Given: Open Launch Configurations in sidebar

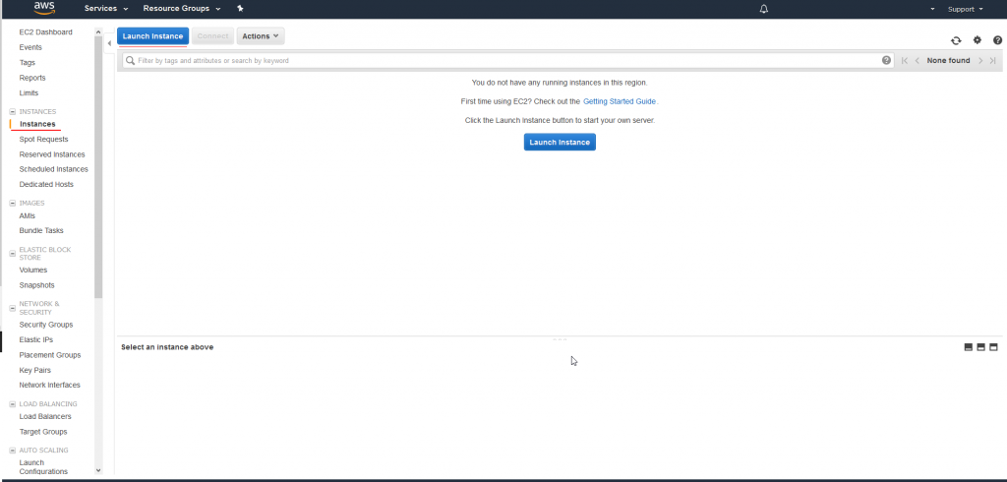Looking at the screenshot, I should [43, 467].
